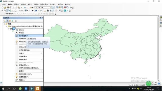Choose 创建图层包(A)... menu entry
The width and height of the screenshot is (162, 91).
coord(29,77)
